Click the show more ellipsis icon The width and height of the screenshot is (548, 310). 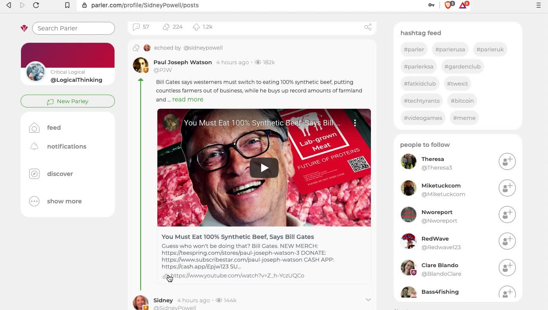(34, 201)
